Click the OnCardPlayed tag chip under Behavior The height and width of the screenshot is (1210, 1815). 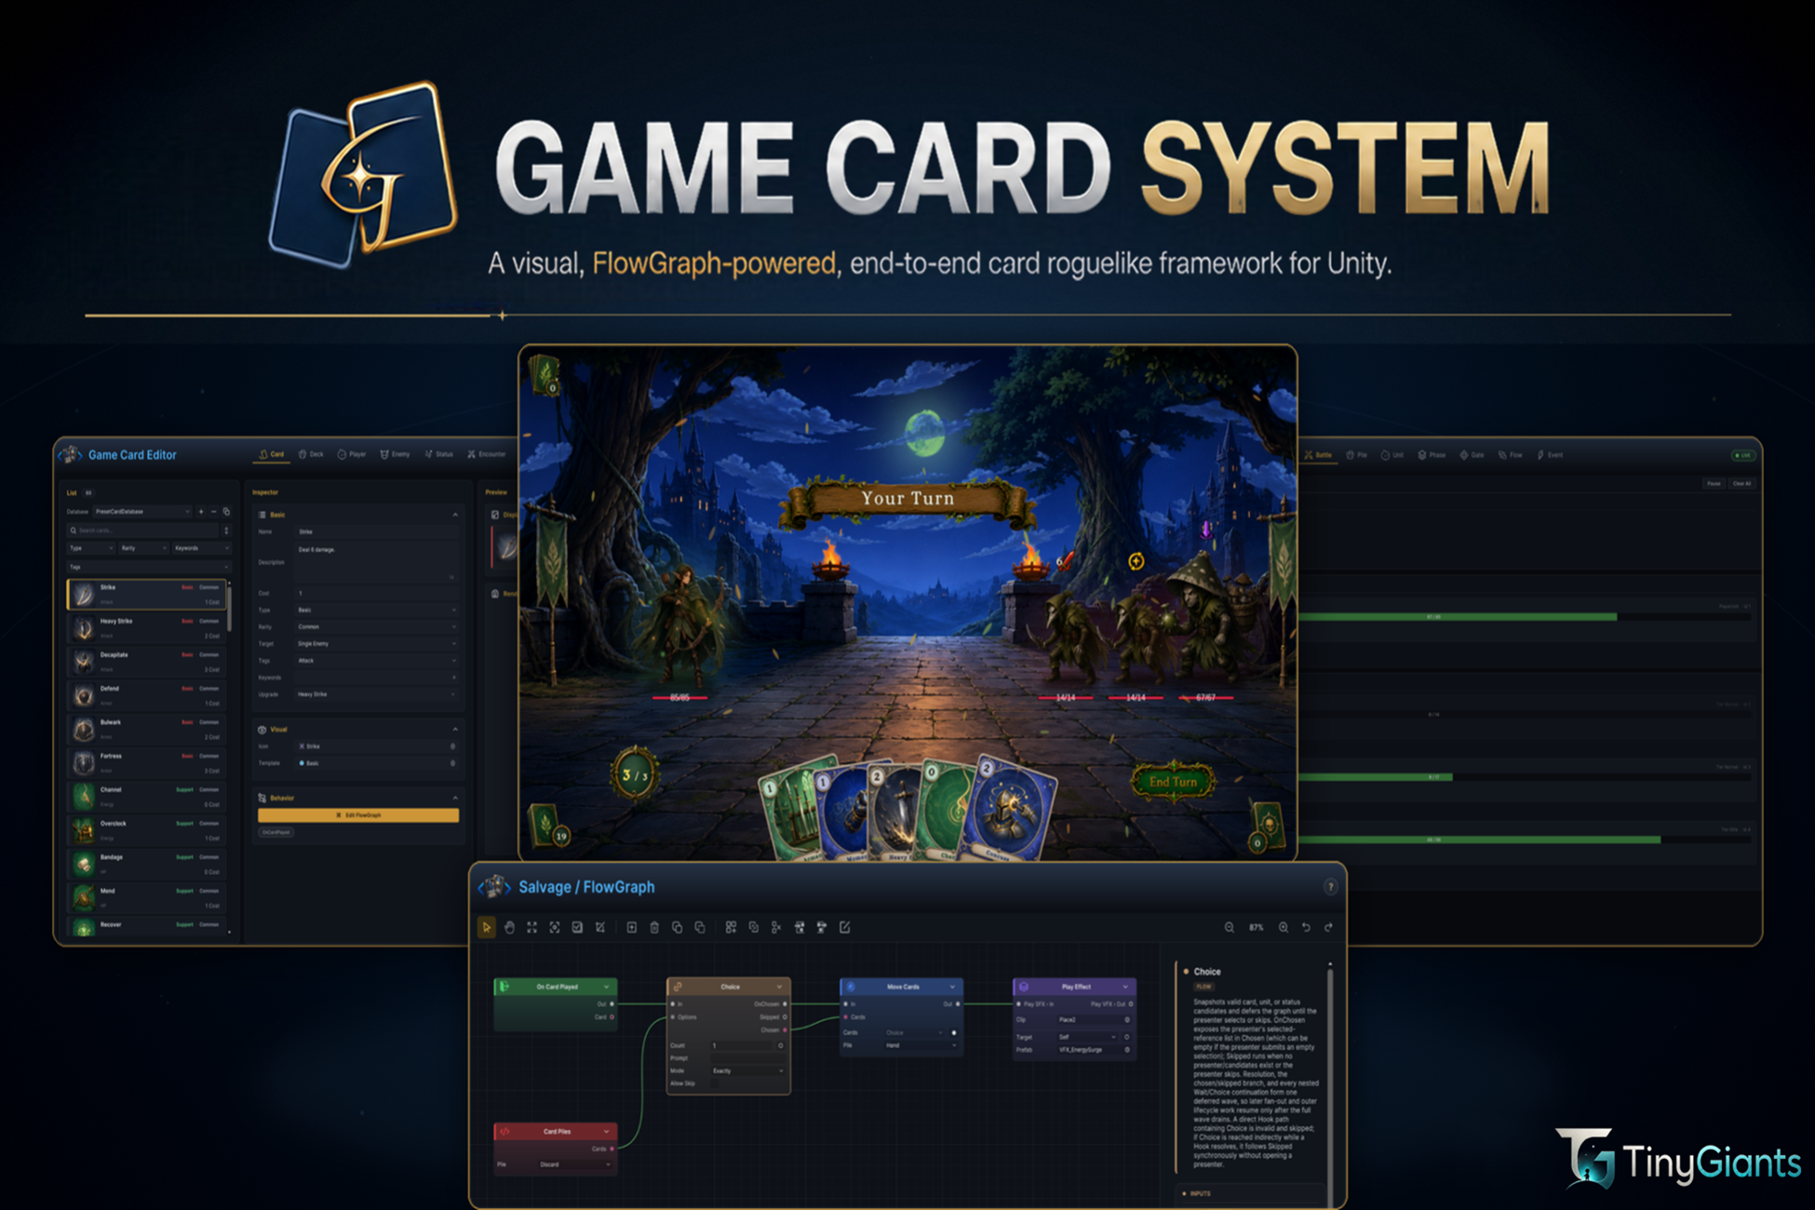[276, 833]
